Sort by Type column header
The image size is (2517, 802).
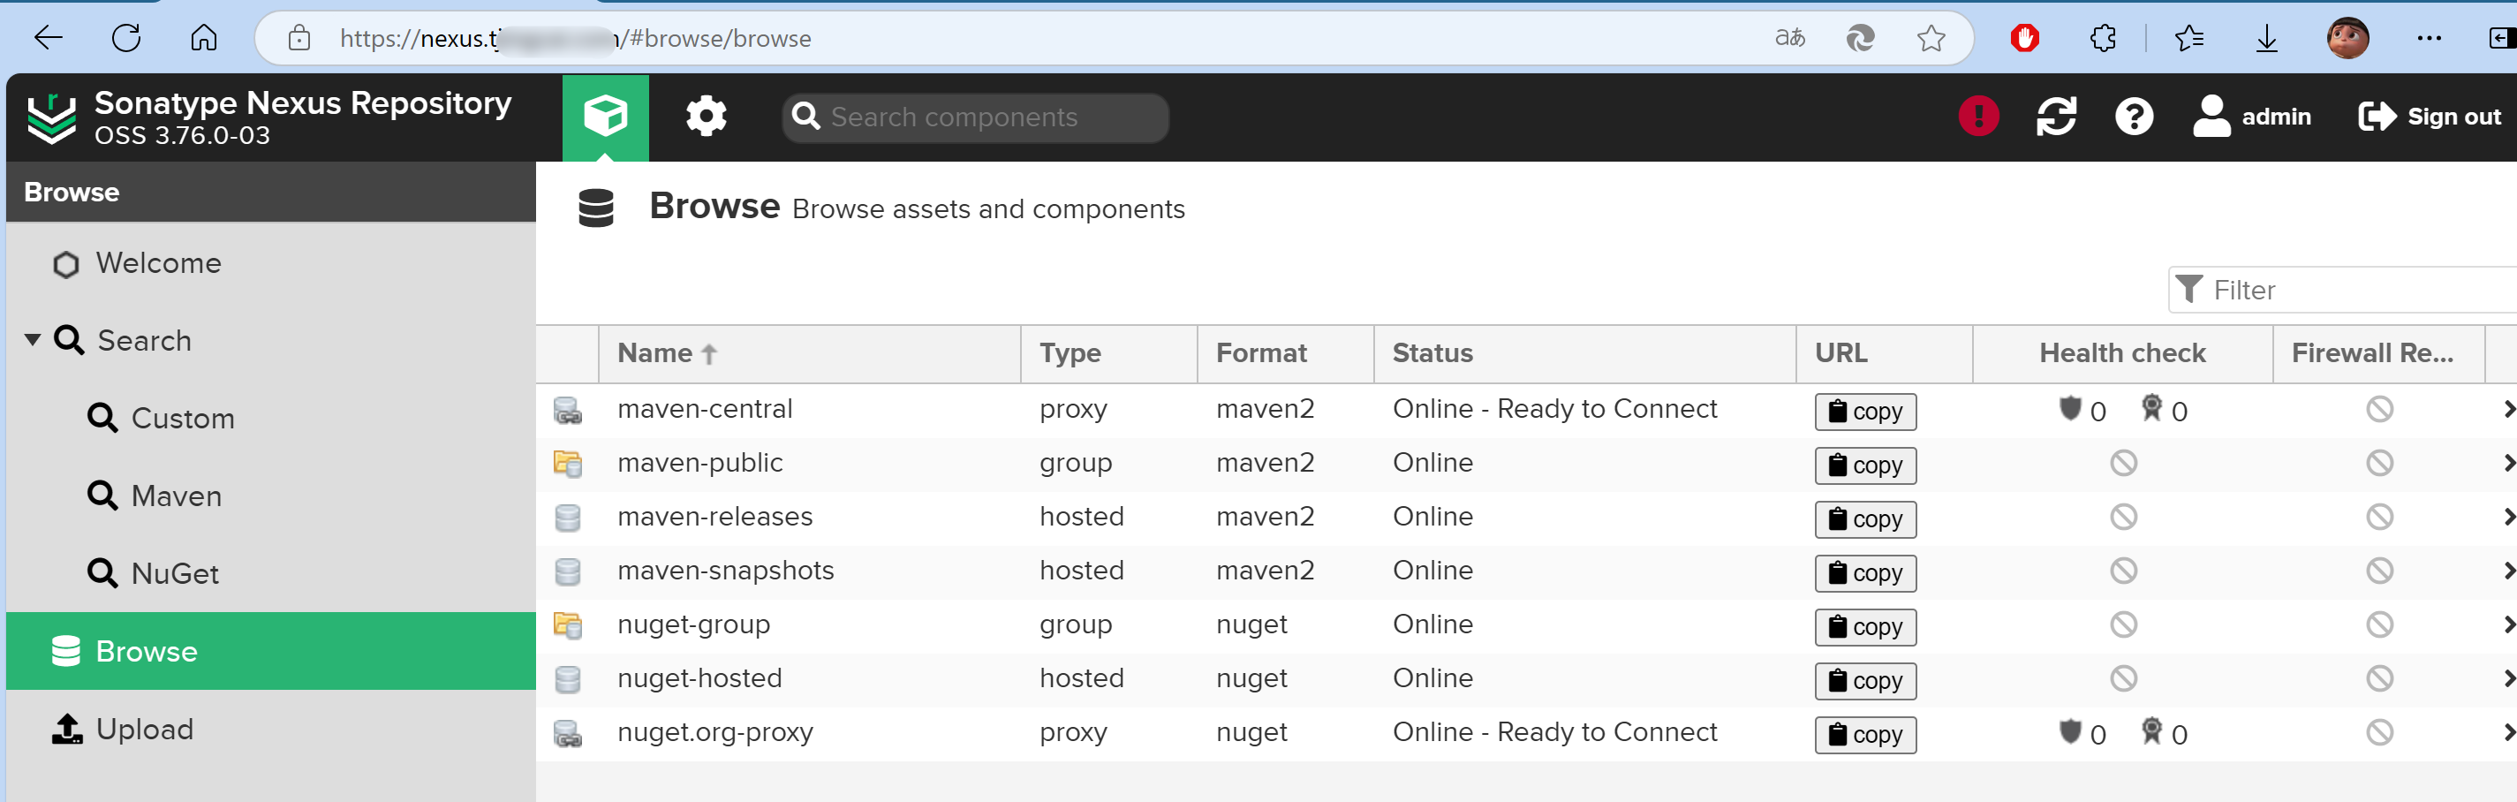coord(1109,353)
